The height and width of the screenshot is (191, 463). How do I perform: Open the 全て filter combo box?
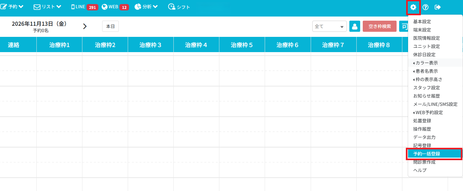330,26
